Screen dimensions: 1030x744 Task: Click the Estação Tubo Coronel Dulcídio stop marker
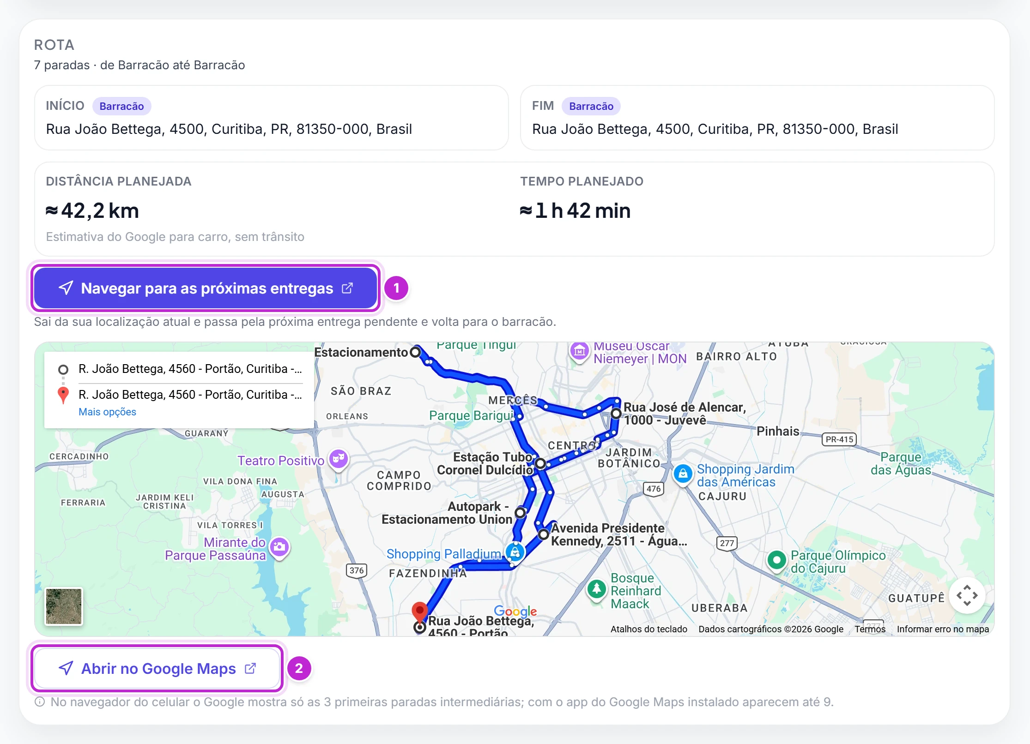[x=540, y=463]
